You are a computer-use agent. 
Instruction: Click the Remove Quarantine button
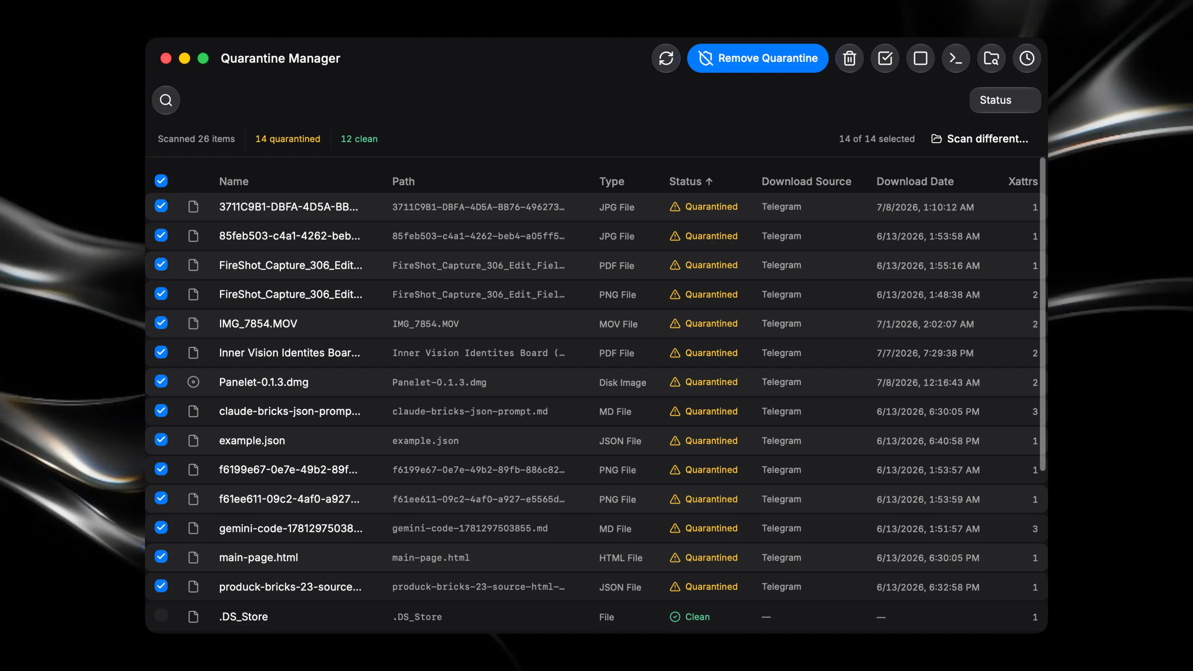(758, 59)
